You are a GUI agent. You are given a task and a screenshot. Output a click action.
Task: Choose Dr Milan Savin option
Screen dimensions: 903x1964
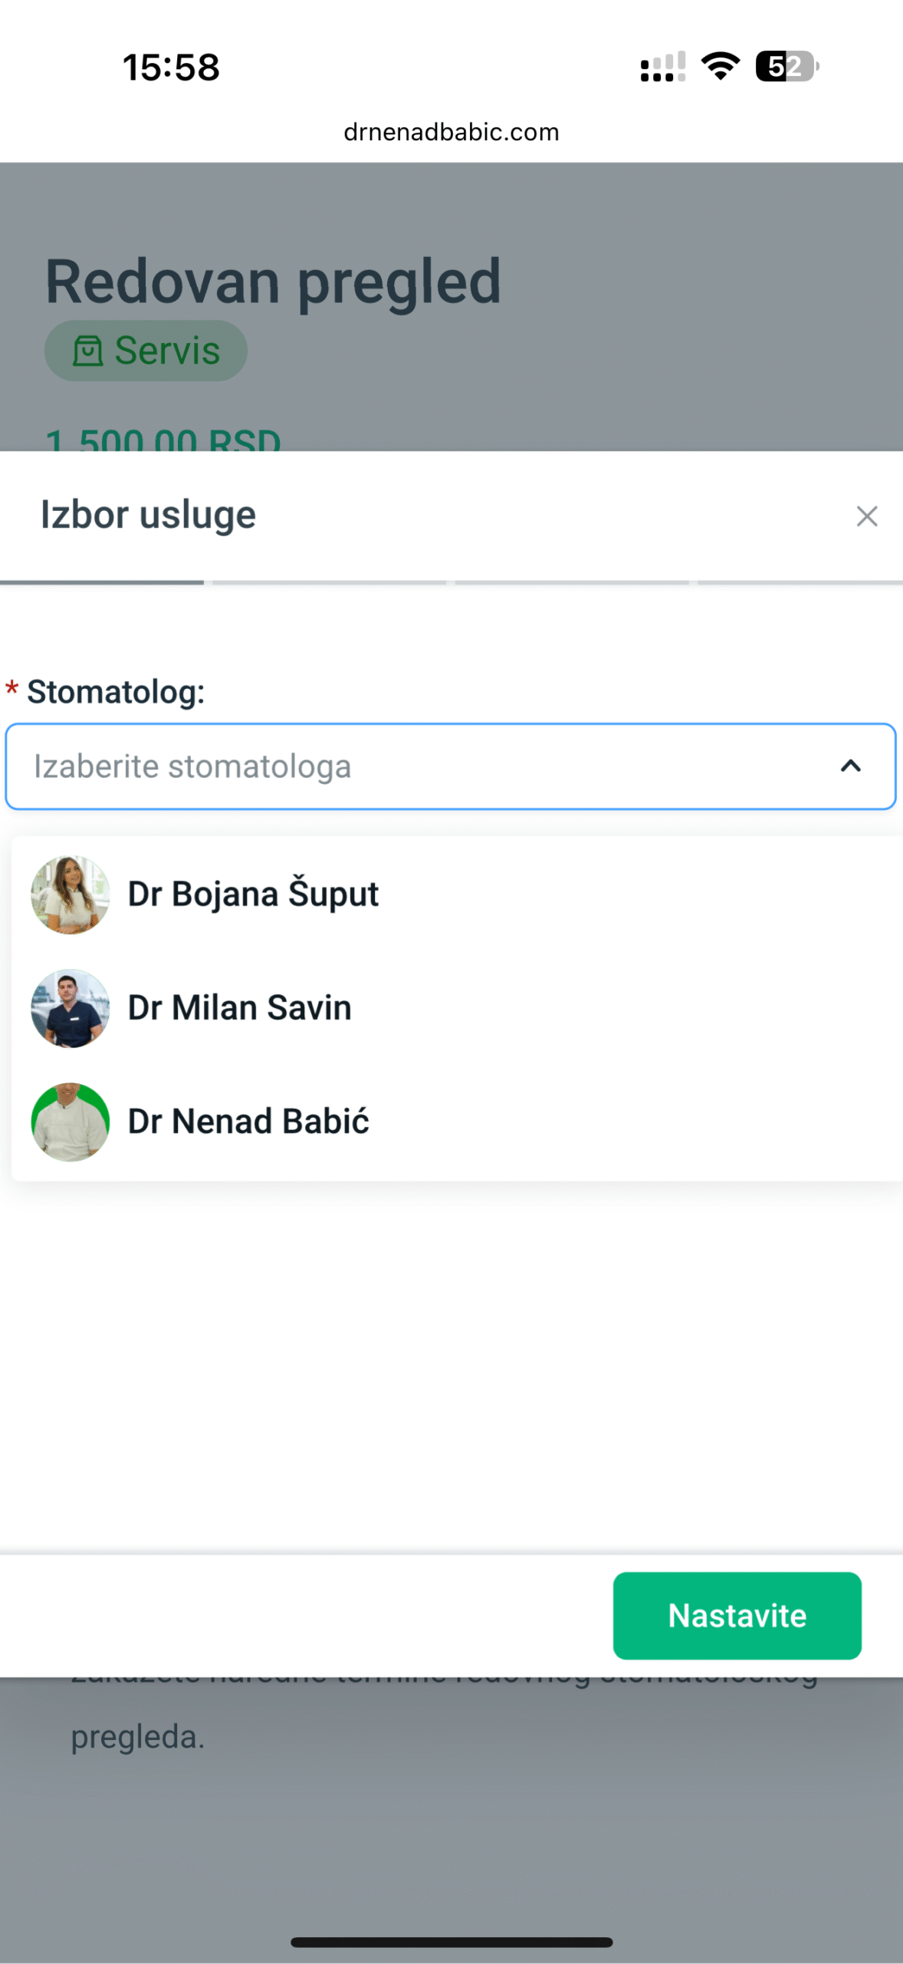[239, 1008]
